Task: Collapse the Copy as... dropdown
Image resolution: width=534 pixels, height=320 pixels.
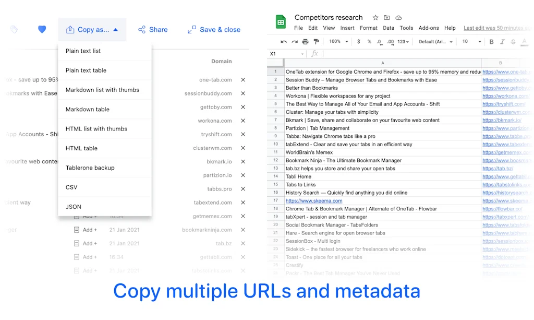Action: click(92, 30)
